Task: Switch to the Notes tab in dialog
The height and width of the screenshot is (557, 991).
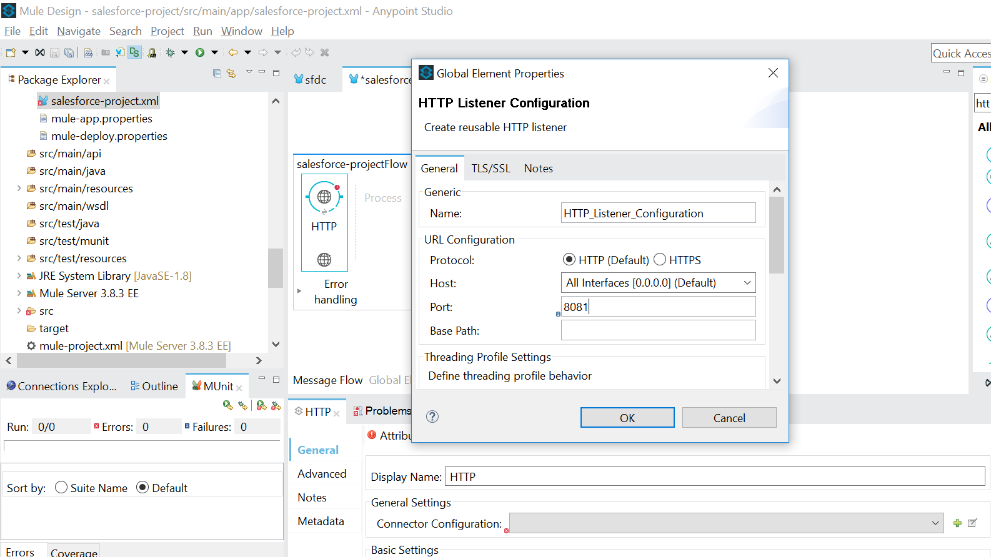Action: point(539,168)
